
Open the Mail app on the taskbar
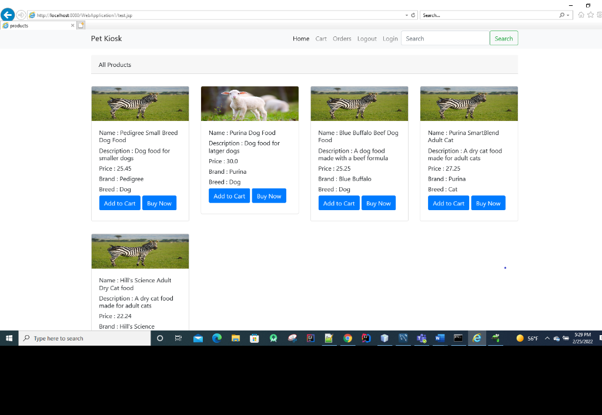coord(198,338)
